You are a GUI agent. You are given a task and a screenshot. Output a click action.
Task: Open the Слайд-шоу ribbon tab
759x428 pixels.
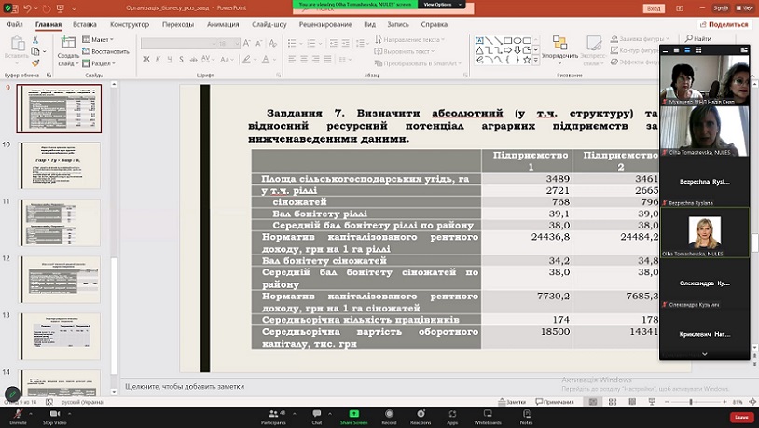pos(269,24)
